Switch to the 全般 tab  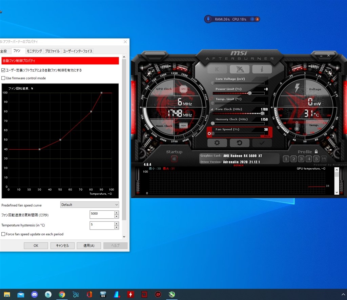(3, 51)
